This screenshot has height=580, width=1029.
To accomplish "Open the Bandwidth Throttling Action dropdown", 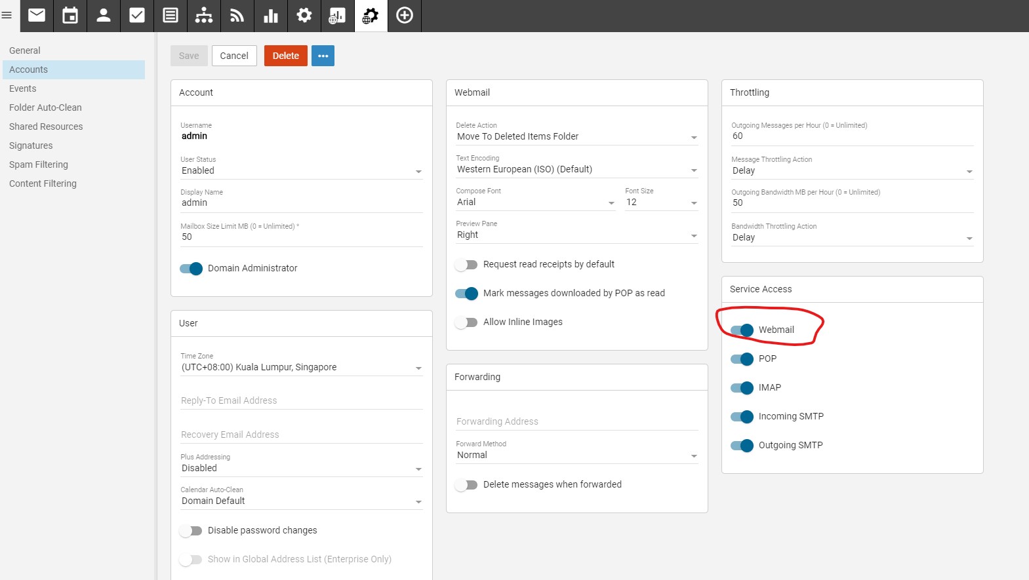I will [x=853, y=237].
